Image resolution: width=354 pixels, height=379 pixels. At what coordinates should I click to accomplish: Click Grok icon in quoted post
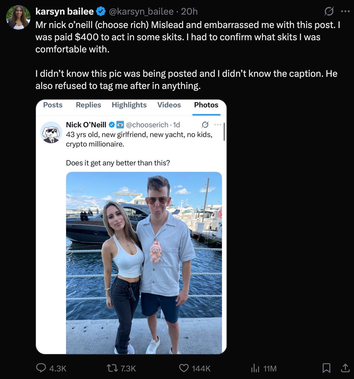point(205,125)
